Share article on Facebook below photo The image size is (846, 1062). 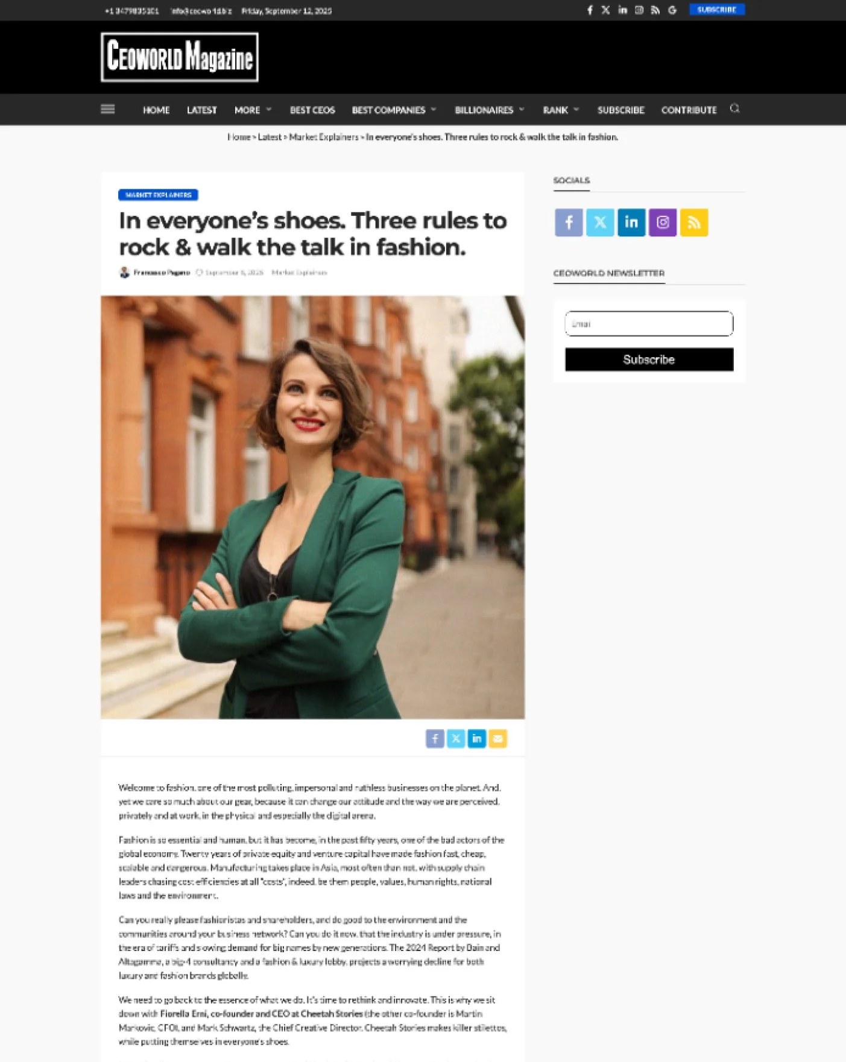click(435, 738)
